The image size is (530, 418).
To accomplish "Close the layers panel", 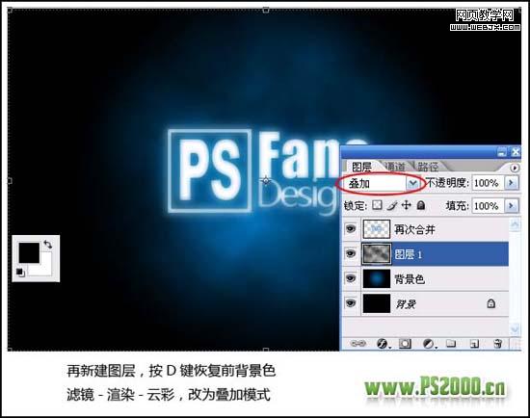I will 516,152.
